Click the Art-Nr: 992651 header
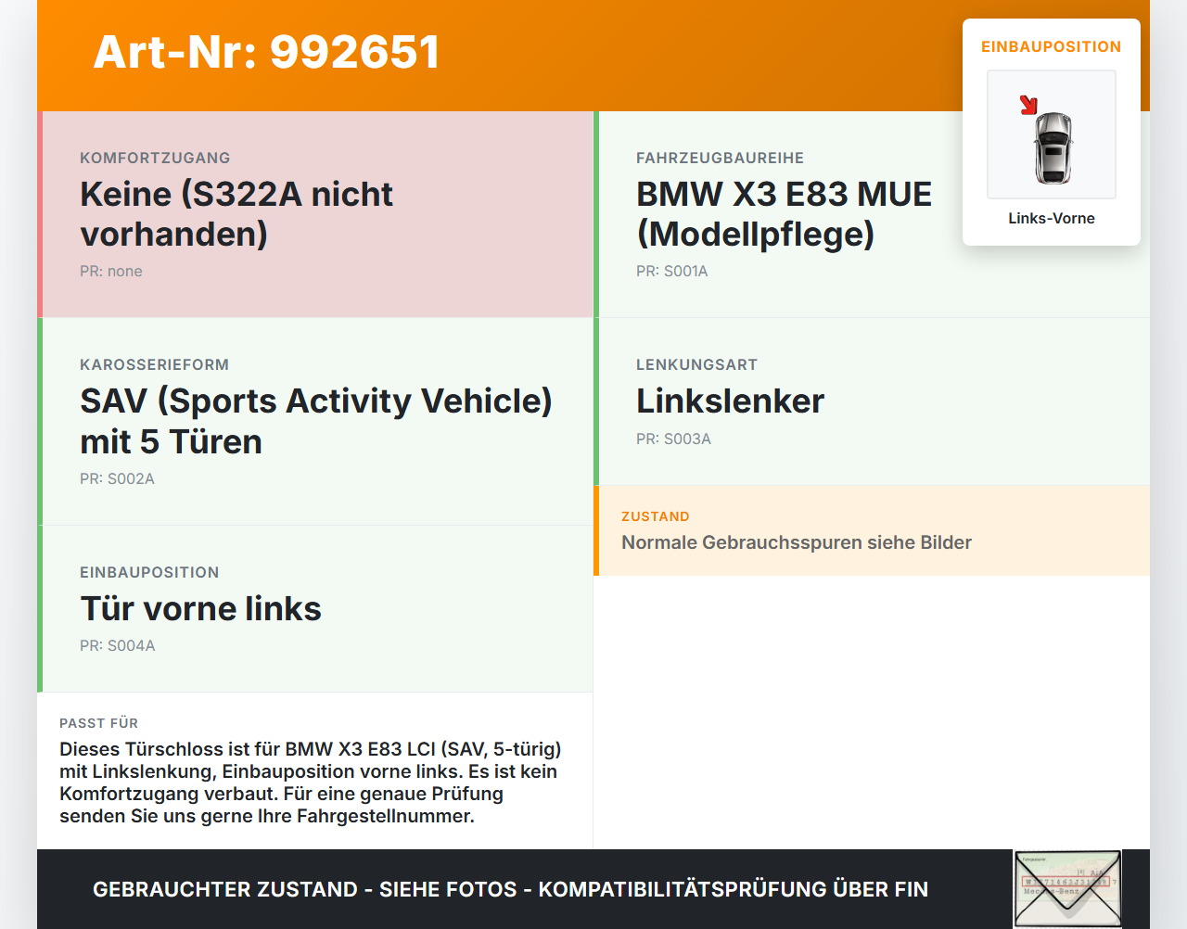The image size is (1187, 929). pyautogui.click(x=266, y=52)
